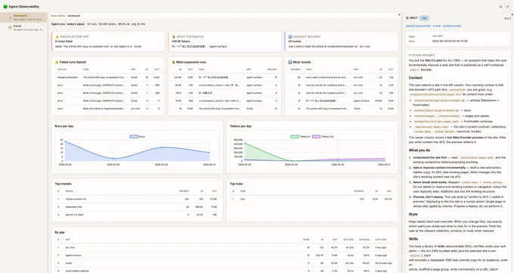Click the 2026-05-29 data point on Runs chart
This screenshot has width=514, height=273.
pos(113,159)
